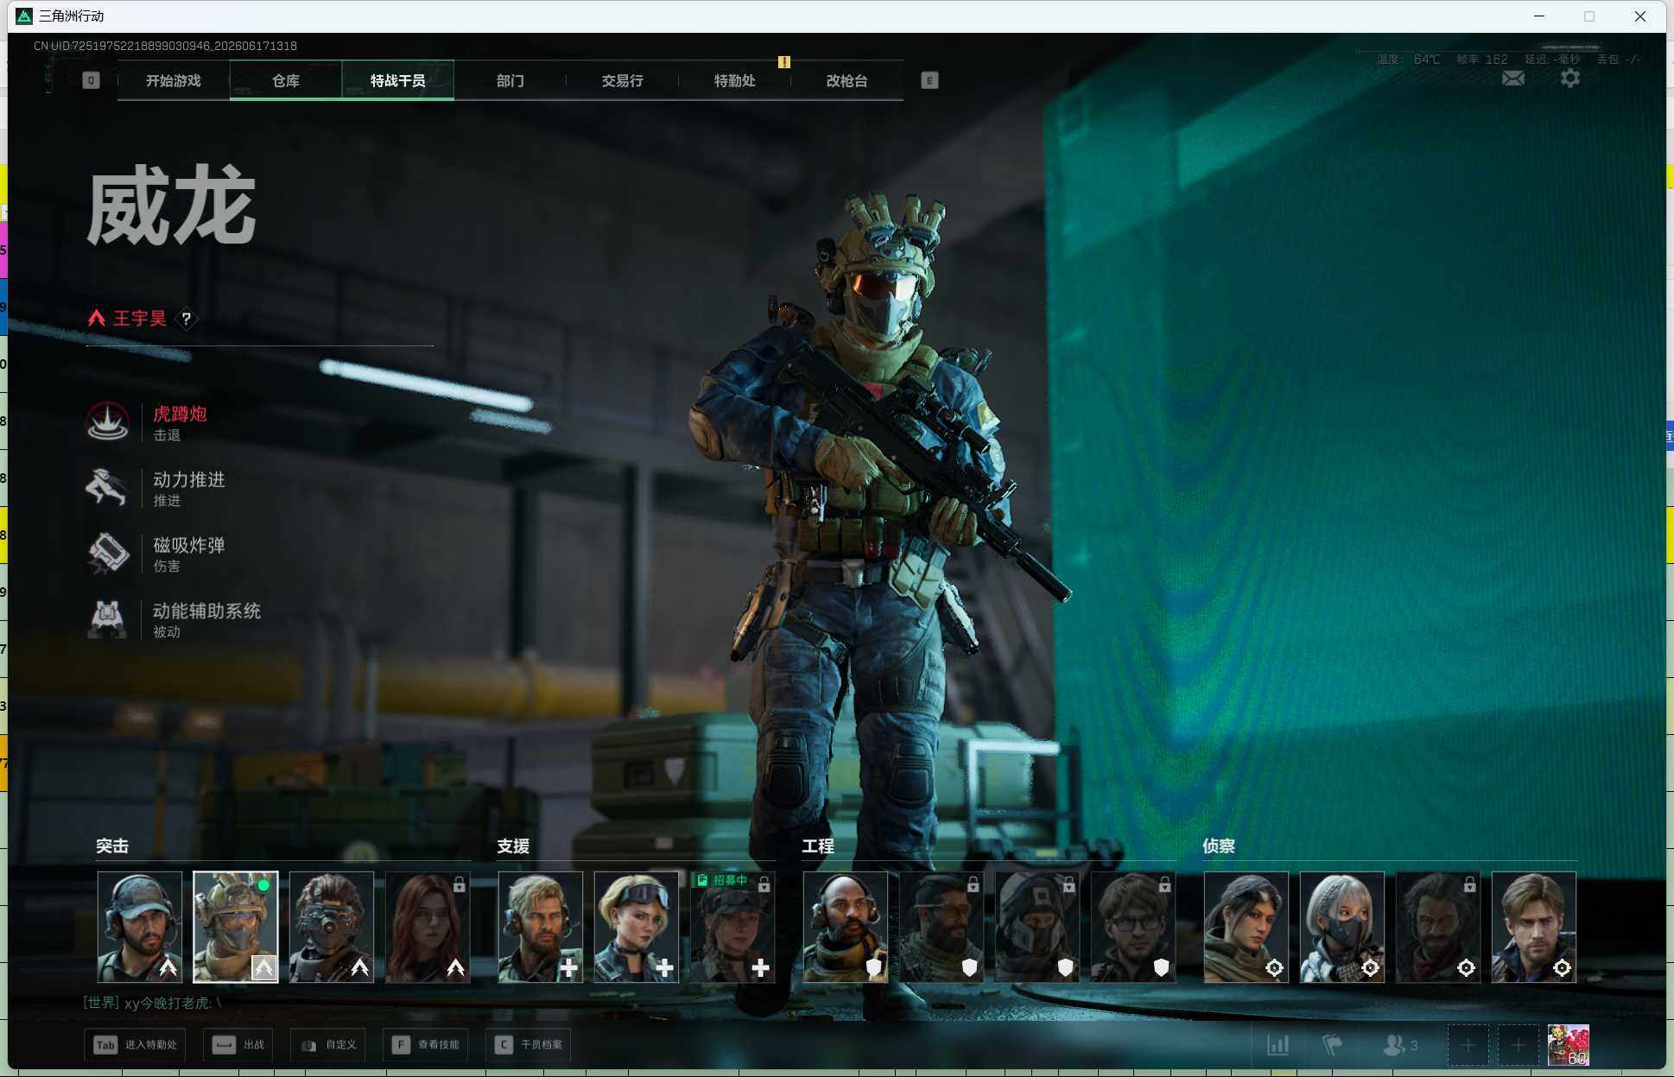Click the 进入特勤处 Tab button
This screenshot has height=1077, width=1674.
(136, 1045)
